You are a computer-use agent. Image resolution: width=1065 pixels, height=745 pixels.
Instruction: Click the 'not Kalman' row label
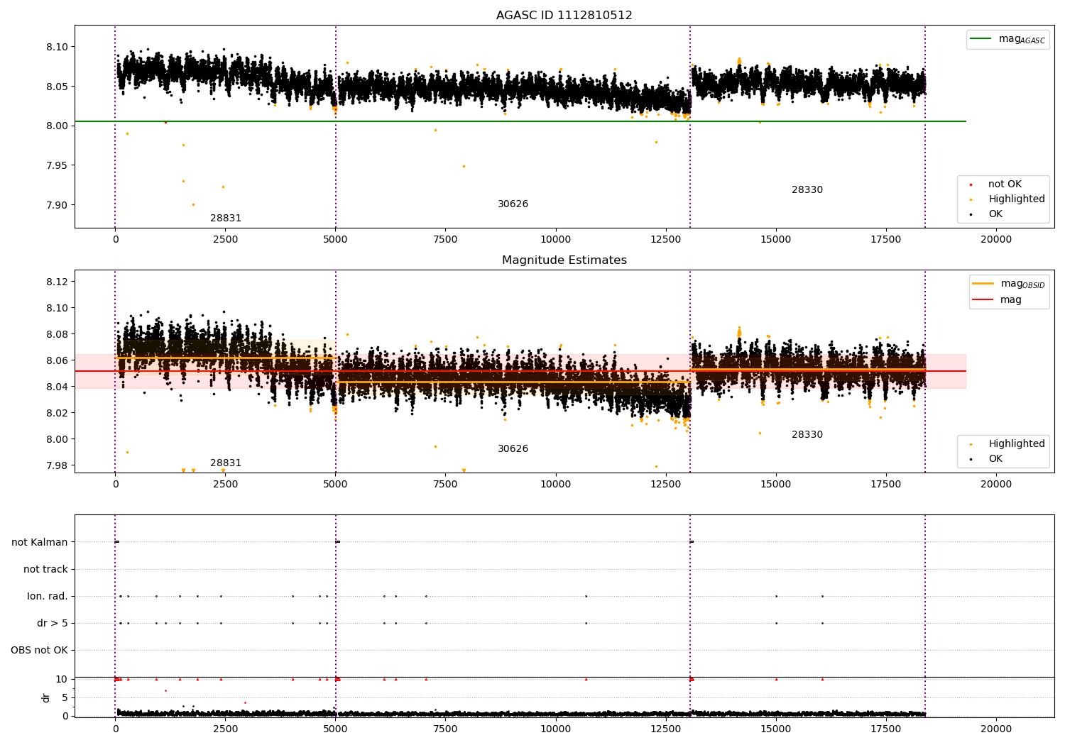pos(40,543)
